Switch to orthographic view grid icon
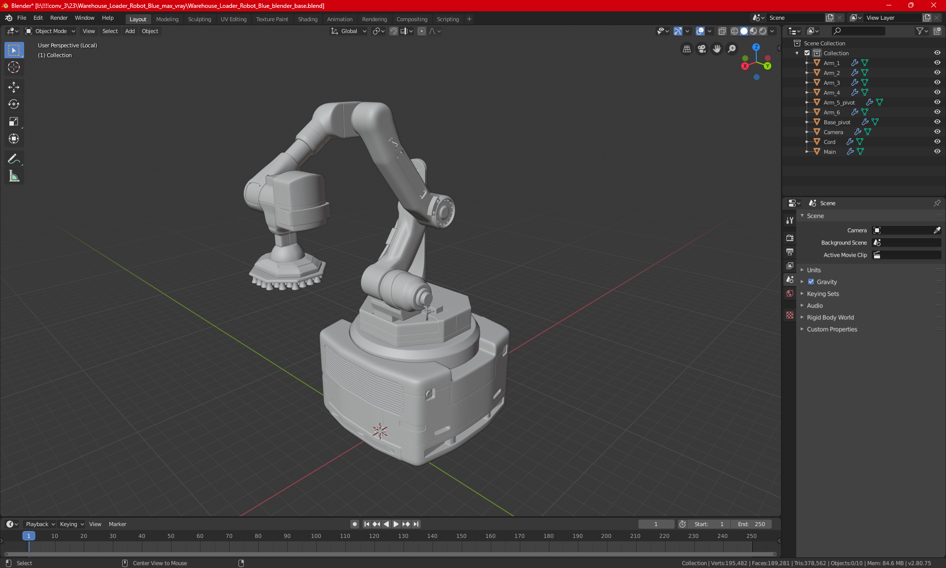946x568 pixels. (x=686, y=49)
